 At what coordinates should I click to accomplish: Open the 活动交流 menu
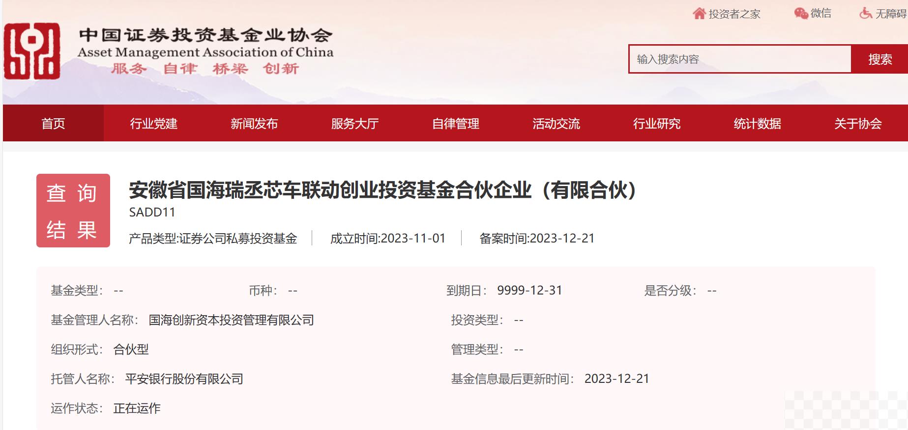coord(556,123)
